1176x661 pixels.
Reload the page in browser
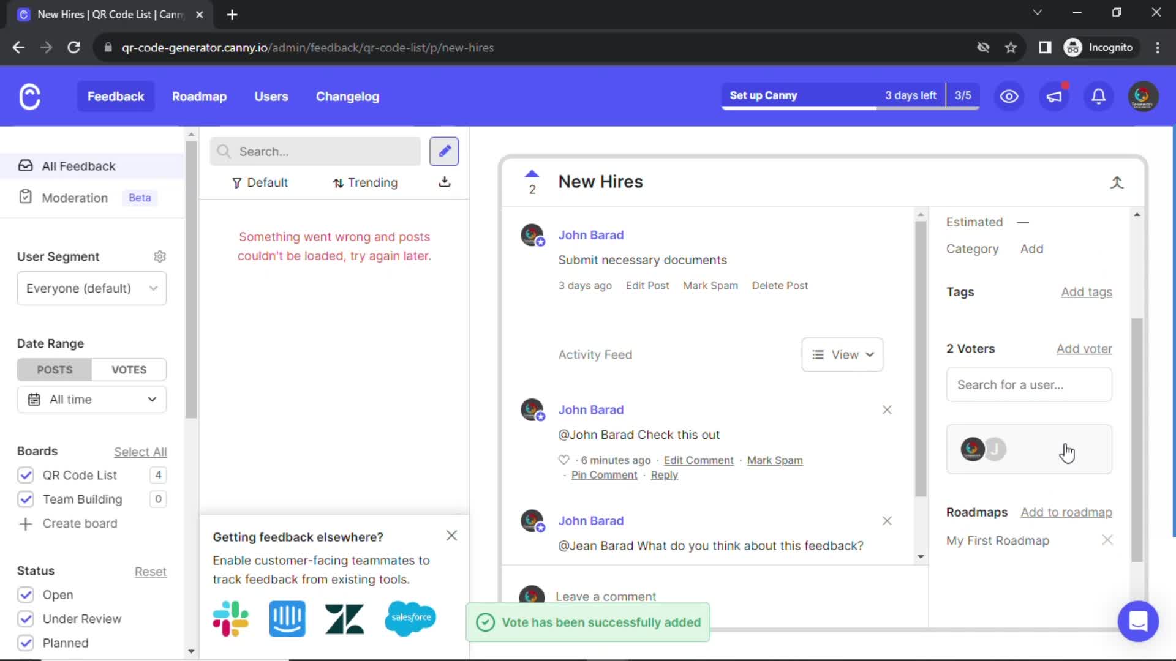pos(73,48)
